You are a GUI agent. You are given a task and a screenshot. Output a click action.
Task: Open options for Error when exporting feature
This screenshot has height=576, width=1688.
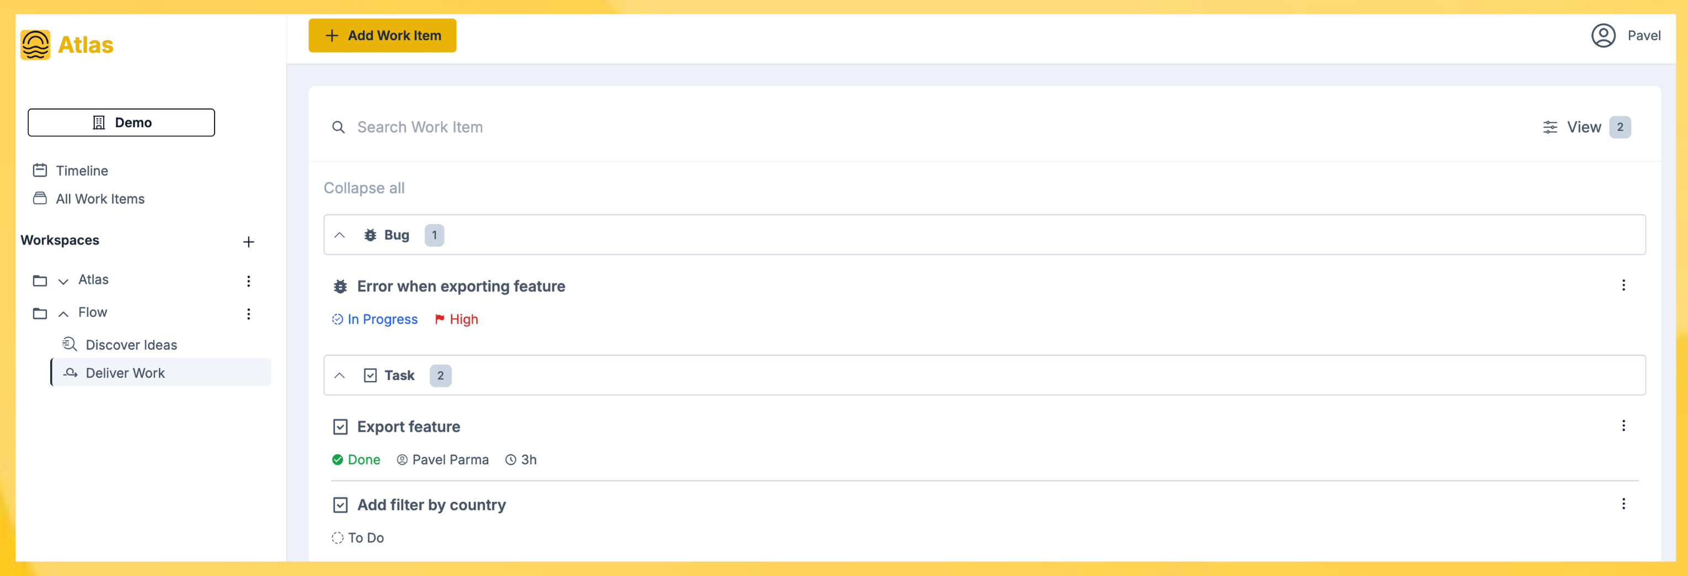(1623, 286)
